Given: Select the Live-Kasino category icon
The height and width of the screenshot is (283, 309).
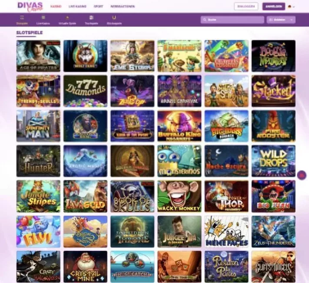Looking at the screenshot, I should (x=43, y=17).
